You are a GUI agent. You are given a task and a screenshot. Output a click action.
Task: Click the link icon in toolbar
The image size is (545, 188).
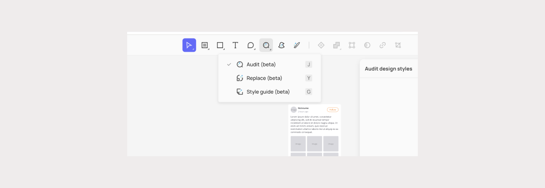382,45
